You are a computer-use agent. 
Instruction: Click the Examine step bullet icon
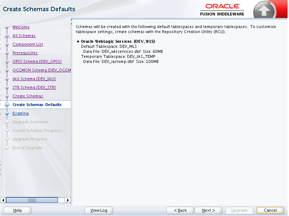pos(7,114)
